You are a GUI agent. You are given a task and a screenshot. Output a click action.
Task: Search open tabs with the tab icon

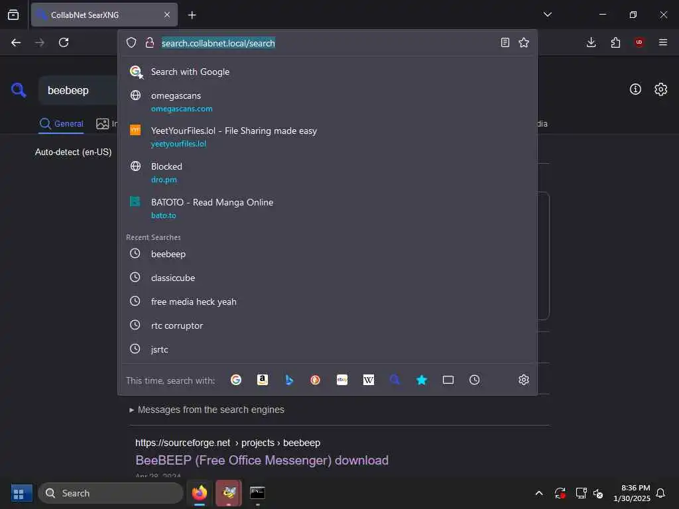448,380
